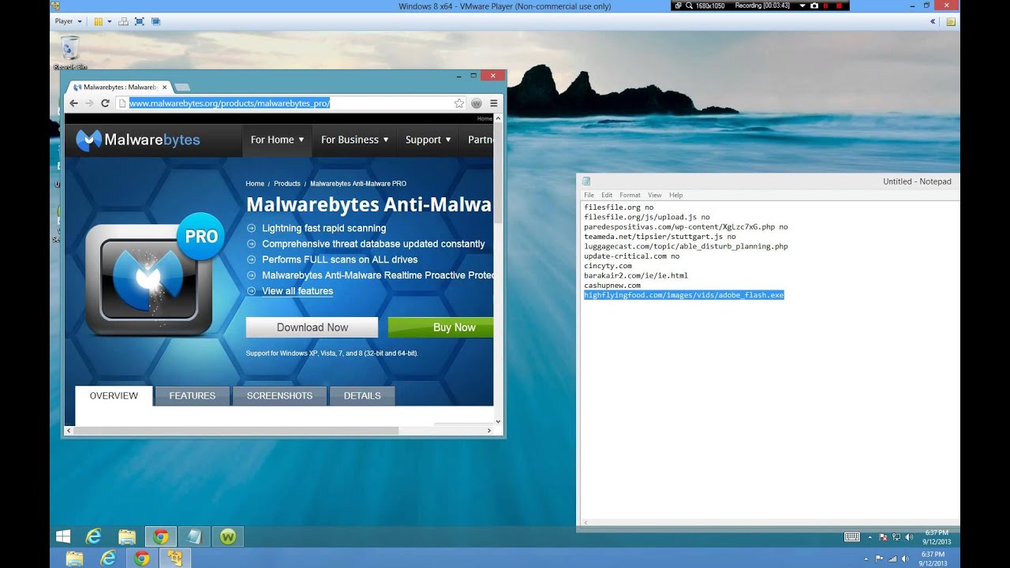The image size is (1010, 568).
Task: Open the For Home dropdown menu
Action: tap(277, 140)
